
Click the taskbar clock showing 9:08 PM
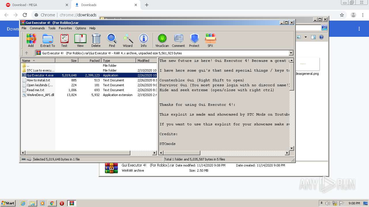354,203
